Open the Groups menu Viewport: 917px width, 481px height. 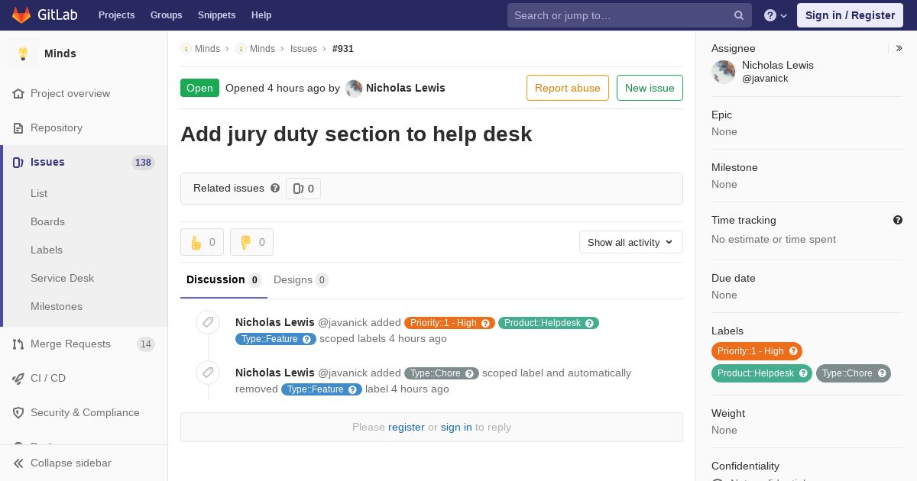pos(167,15)
